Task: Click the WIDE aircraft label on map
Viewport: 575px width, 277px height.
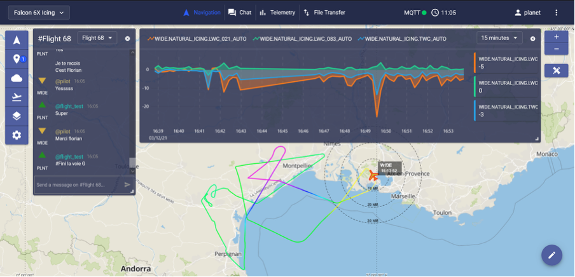Action: point(389,168)
